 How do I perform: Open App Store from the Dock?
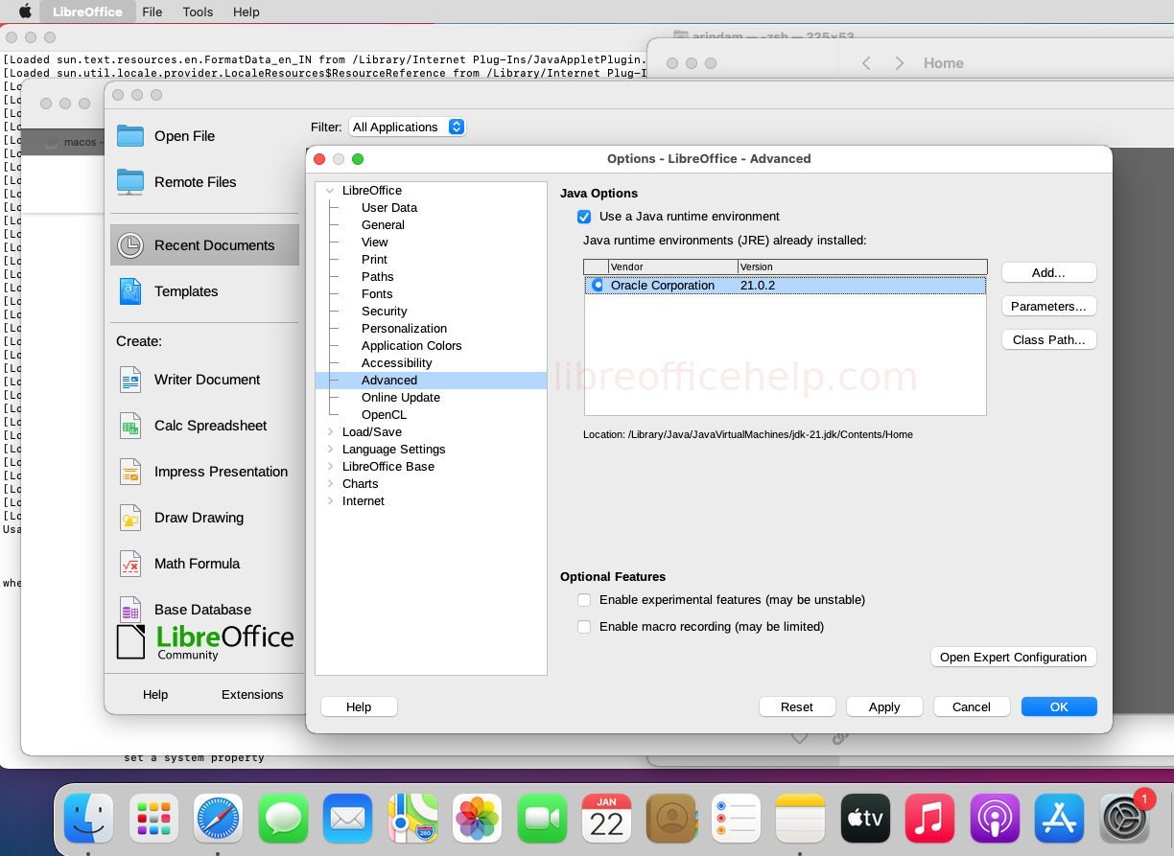tap(1059, 820)
